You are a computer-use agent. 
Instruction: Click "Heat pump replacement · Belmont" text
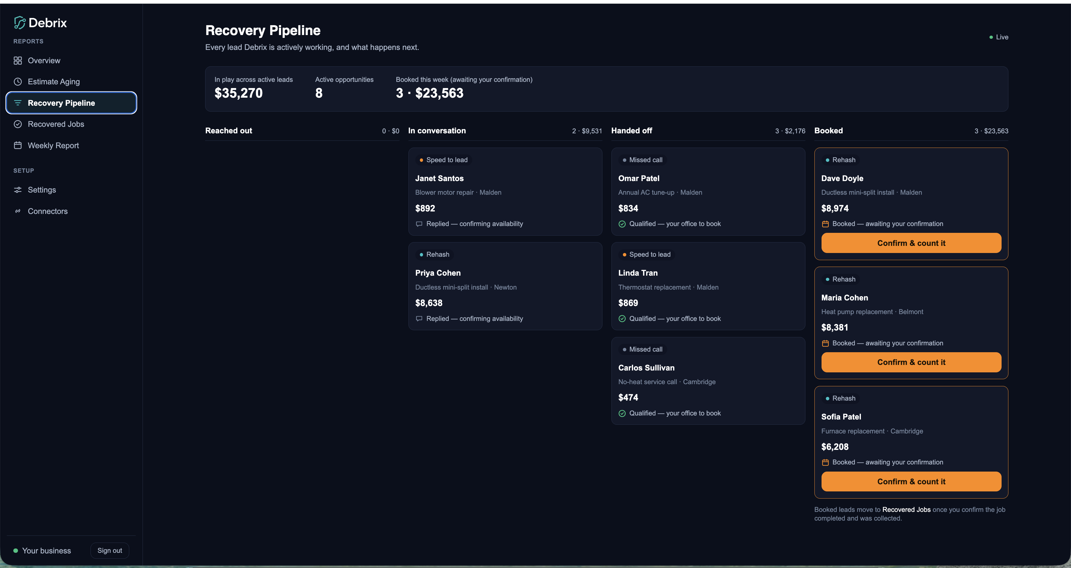click(872, 312)
